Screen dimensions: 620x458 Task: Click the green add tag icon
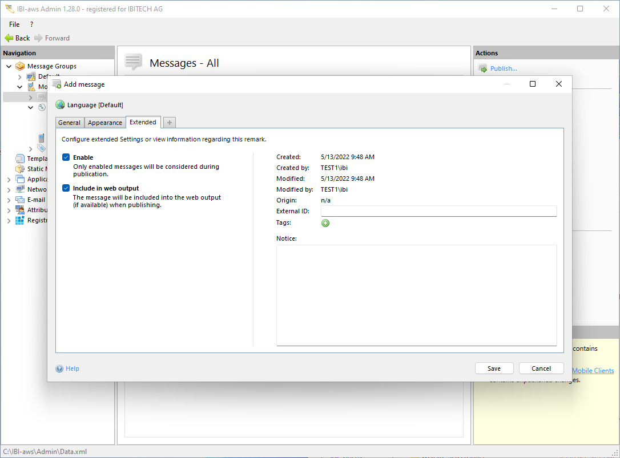pyautogui.click(x=325, y=223)
